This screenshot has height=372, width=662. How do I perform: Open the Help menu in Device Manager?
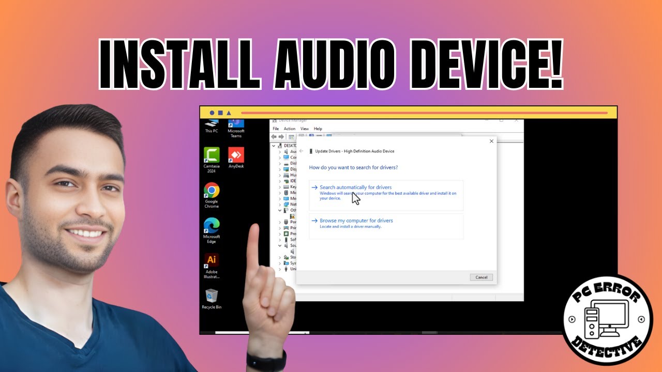(x=318, y=129)
